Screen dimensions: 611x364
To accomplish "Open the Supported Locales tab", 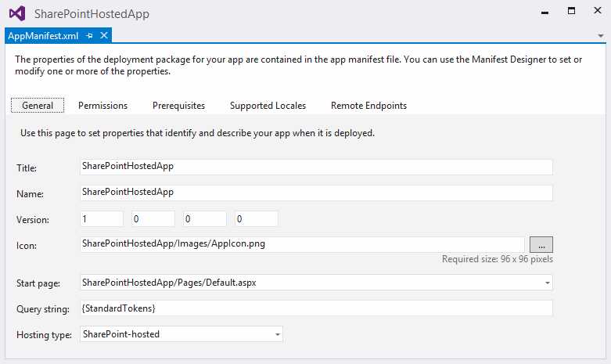I will click(x=268, y=106).
